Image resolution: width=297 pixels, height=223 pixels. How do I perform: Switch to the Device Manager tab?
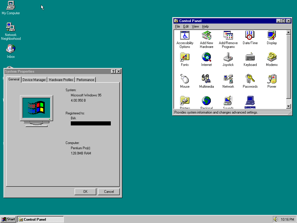34,80
